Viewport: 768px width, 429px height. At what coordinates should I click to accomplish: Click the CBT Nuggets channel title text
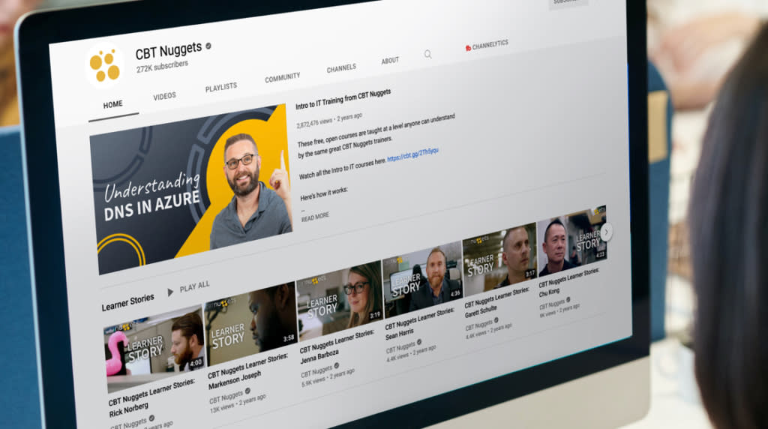pyautogui.click(x=169, y=50)
